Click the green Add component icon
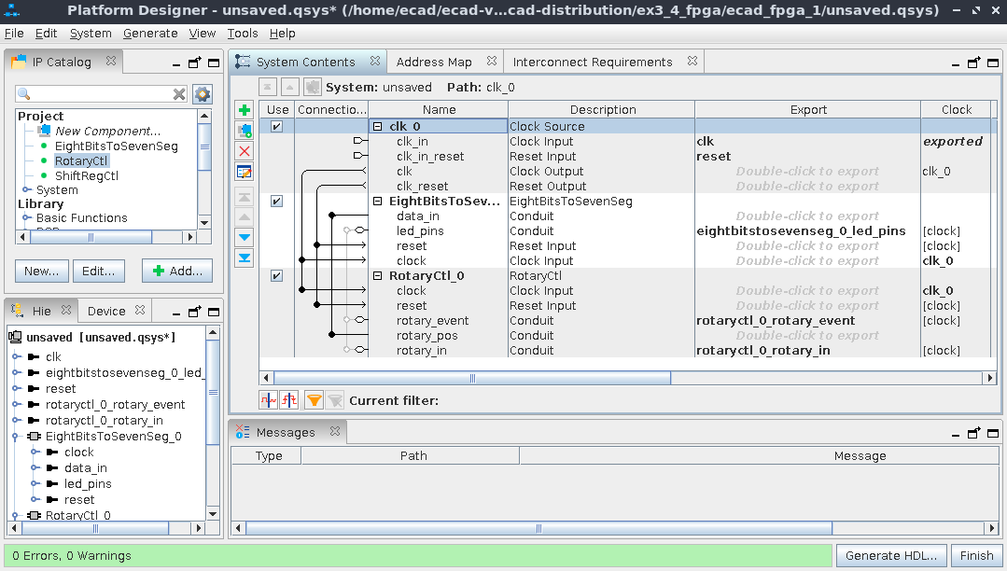1007x571 pixels. [x=244, y=110]
